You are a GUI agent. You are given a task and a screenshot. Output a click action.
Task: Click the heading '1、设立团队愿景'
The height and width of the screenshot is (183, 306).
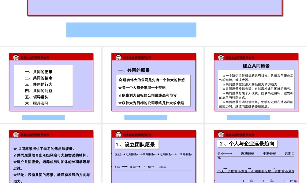[136, 145]
